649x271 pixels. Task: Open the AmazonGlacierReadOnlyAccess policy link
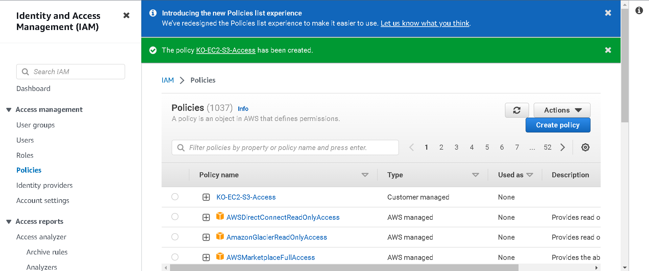[x=277, y=237]
